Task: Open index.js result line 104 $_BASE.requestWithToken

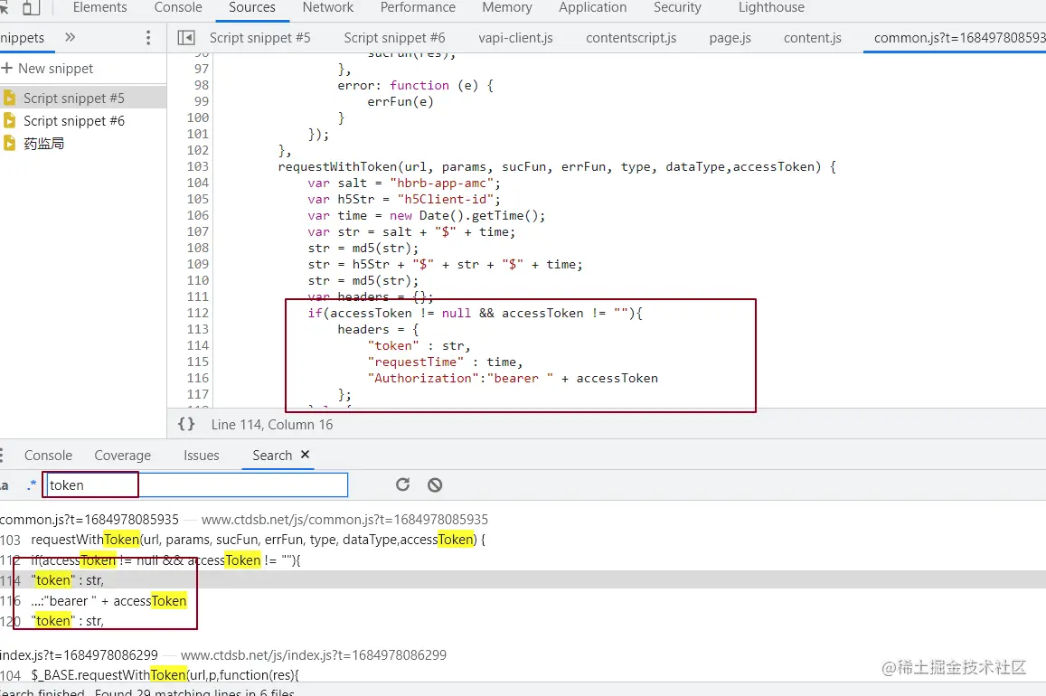Action: [x=165, y=674]
